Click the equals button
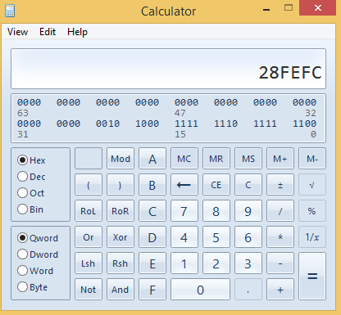 (312, 277)
